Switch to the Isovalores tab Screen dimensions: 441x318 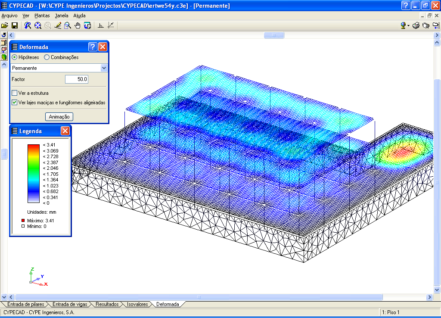tap(137, 304)
